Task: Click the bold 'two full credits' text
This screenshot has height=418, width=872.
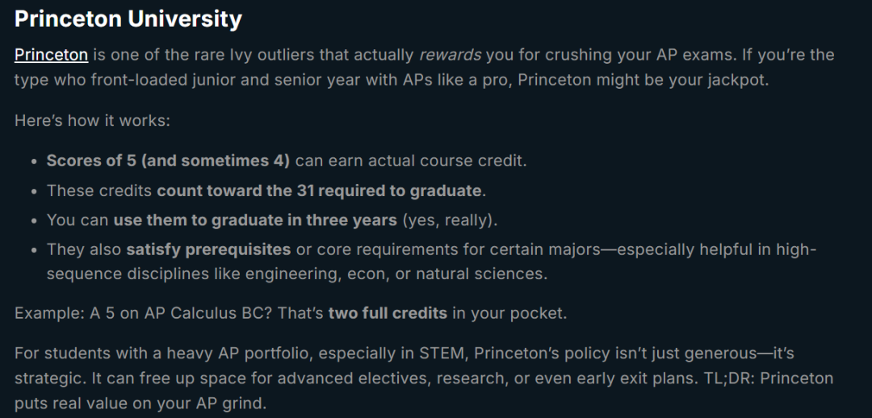Action: [x=388, y=313]
